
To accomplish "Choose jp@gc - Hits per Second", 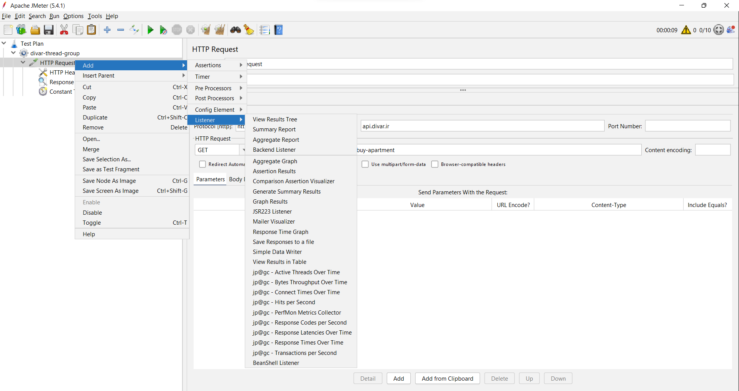I will click(301, 302).
